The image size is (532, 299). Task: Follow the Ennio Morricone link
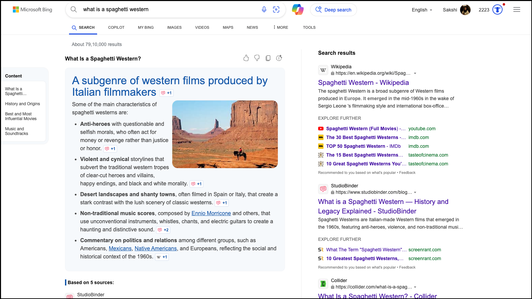(211, 213)
